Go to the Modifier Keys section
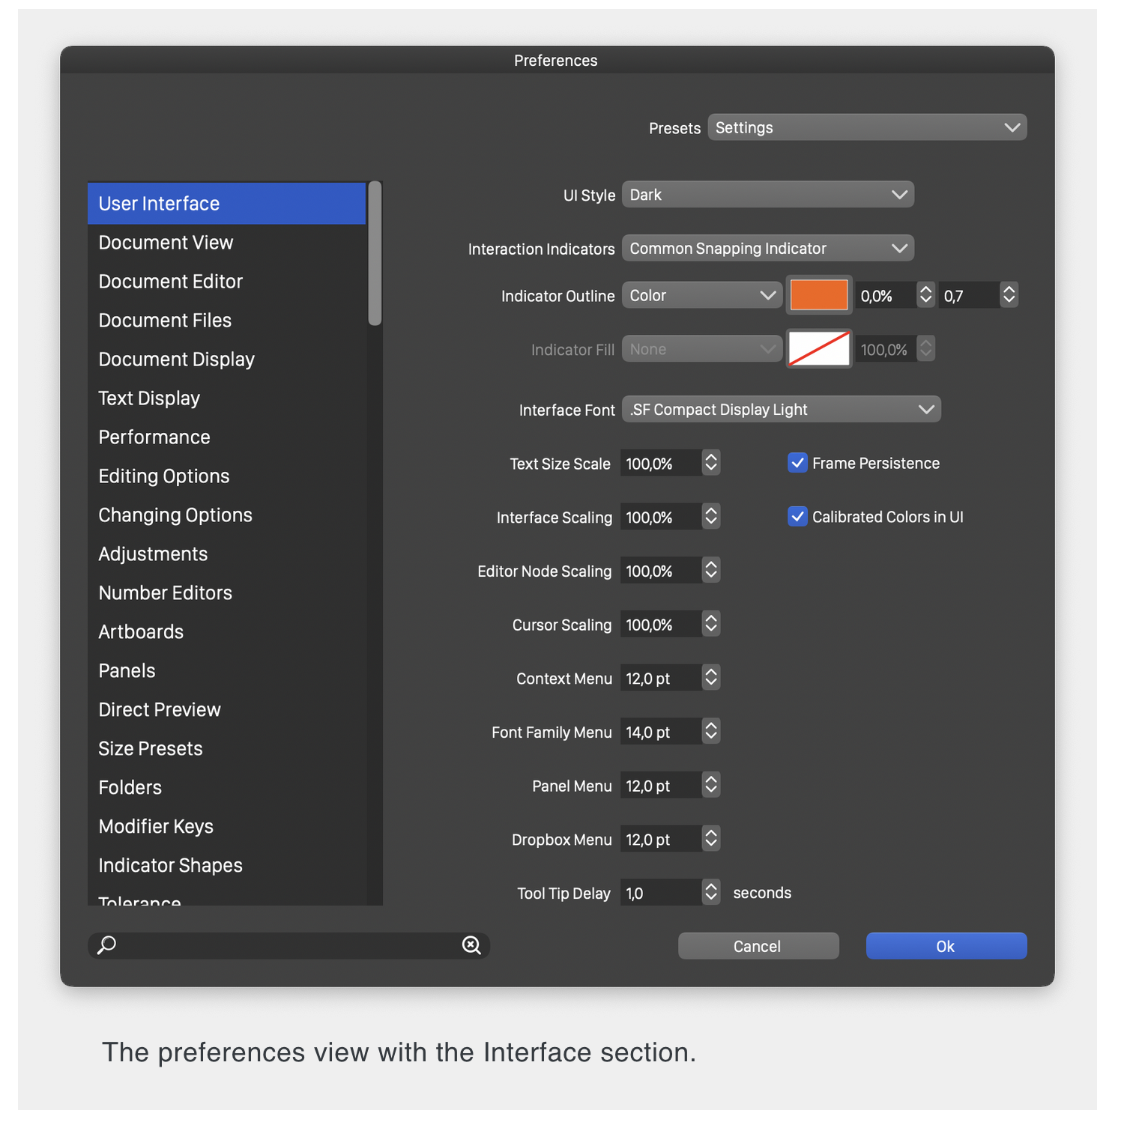This screenshot has height=1125, width=1130. pos(156,826)
